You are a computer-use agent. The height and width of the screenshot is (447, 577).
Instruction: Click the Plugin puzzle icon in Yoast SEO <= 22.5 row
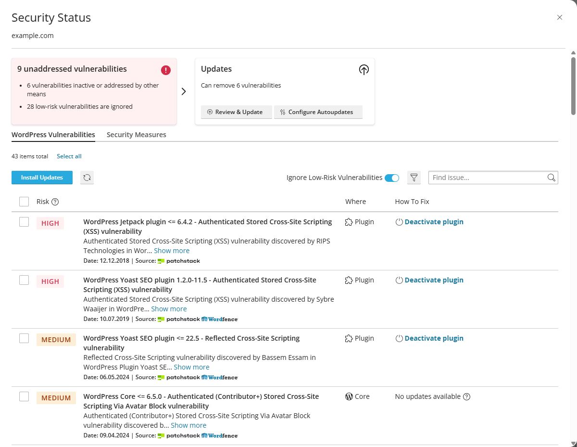click(x=349, y=339)
